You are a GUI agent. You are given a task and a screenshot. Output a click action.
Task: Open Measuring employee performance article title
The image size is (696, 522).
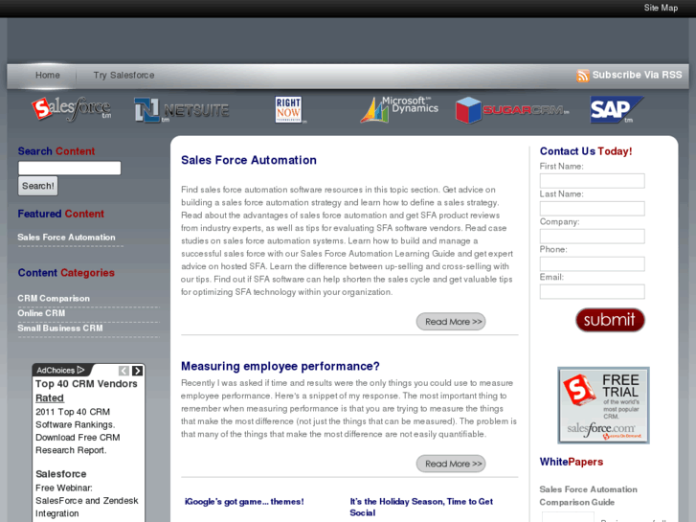pos(281,366)
